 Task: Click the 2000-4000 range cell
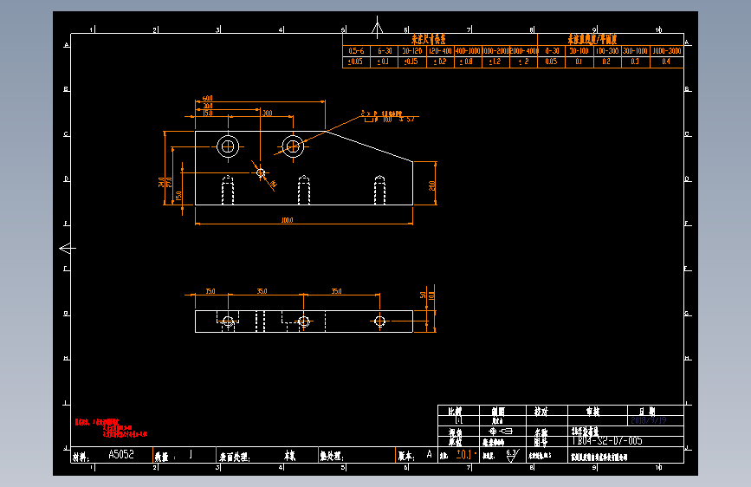click(x=523, y=51)
